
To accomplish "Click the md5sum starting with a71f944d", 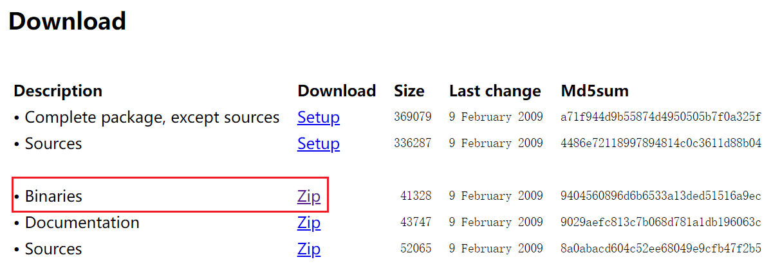I will click(x=661, y=118).
